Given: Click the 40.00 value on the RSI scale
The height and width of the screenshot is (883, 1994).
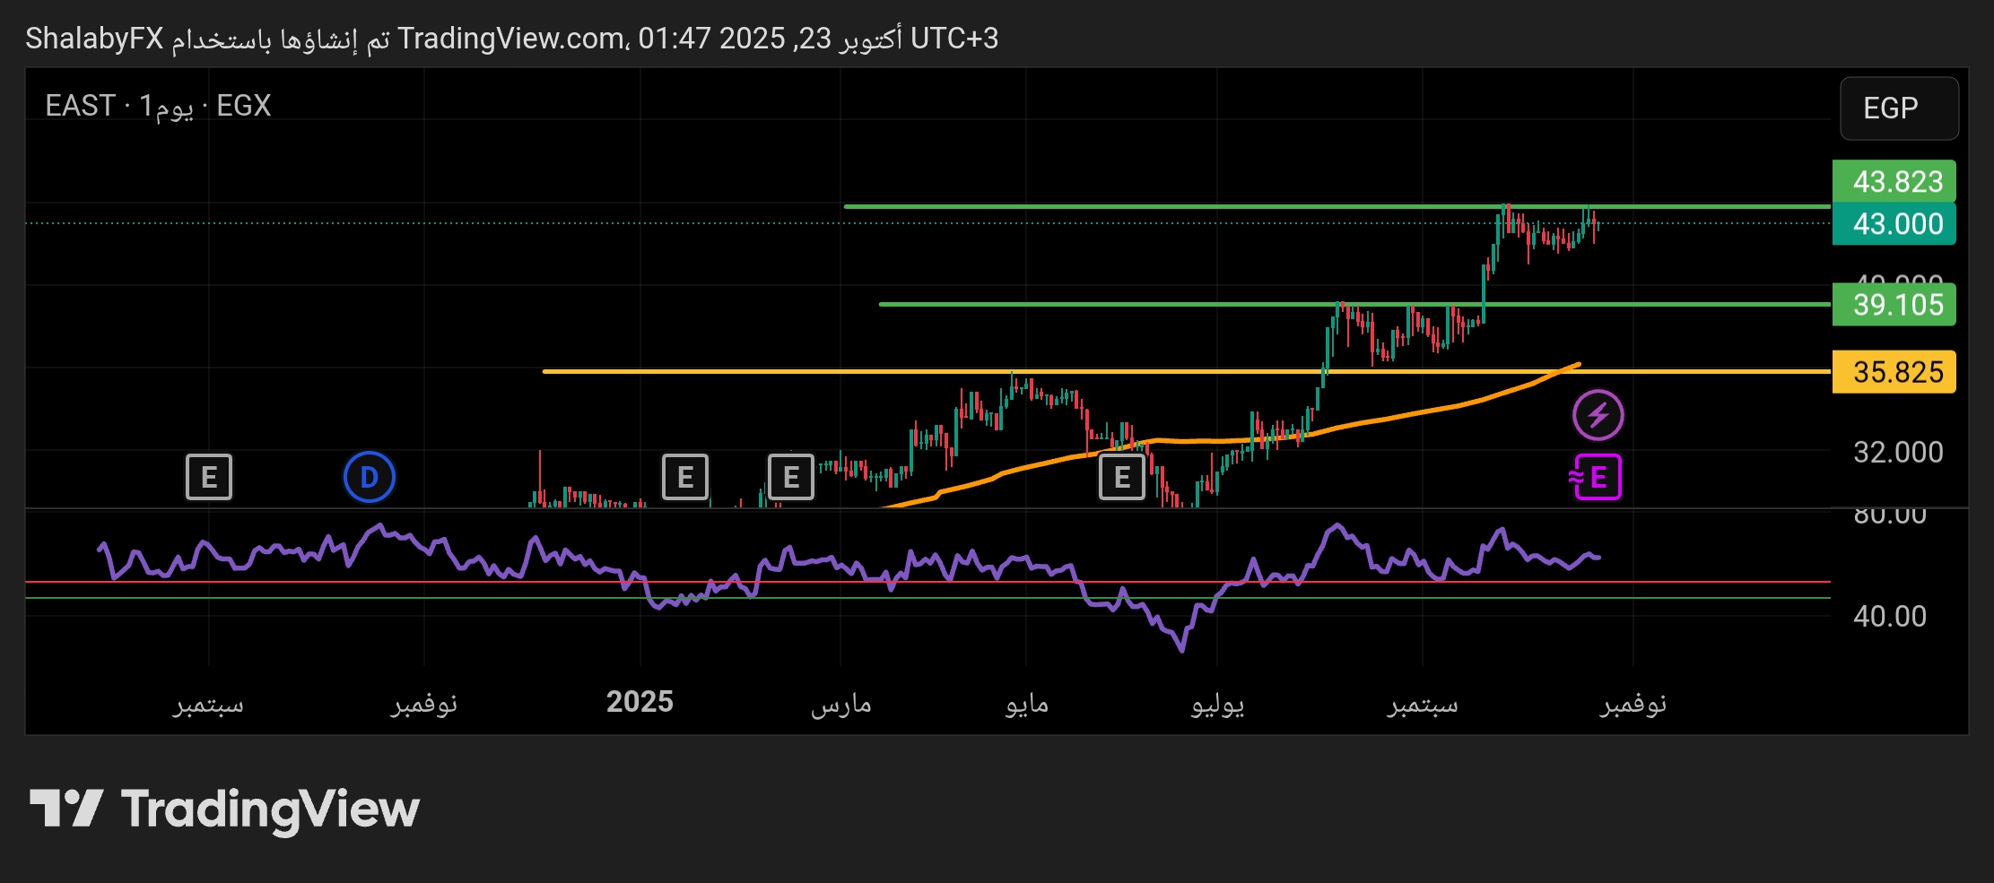Looking at the screenshot, I should pyautogui.click(x=1889, y=616).
